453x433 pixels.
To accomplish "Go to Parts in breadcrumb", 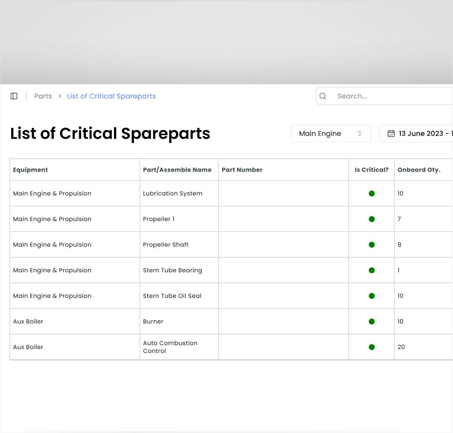I will [43, 96].
